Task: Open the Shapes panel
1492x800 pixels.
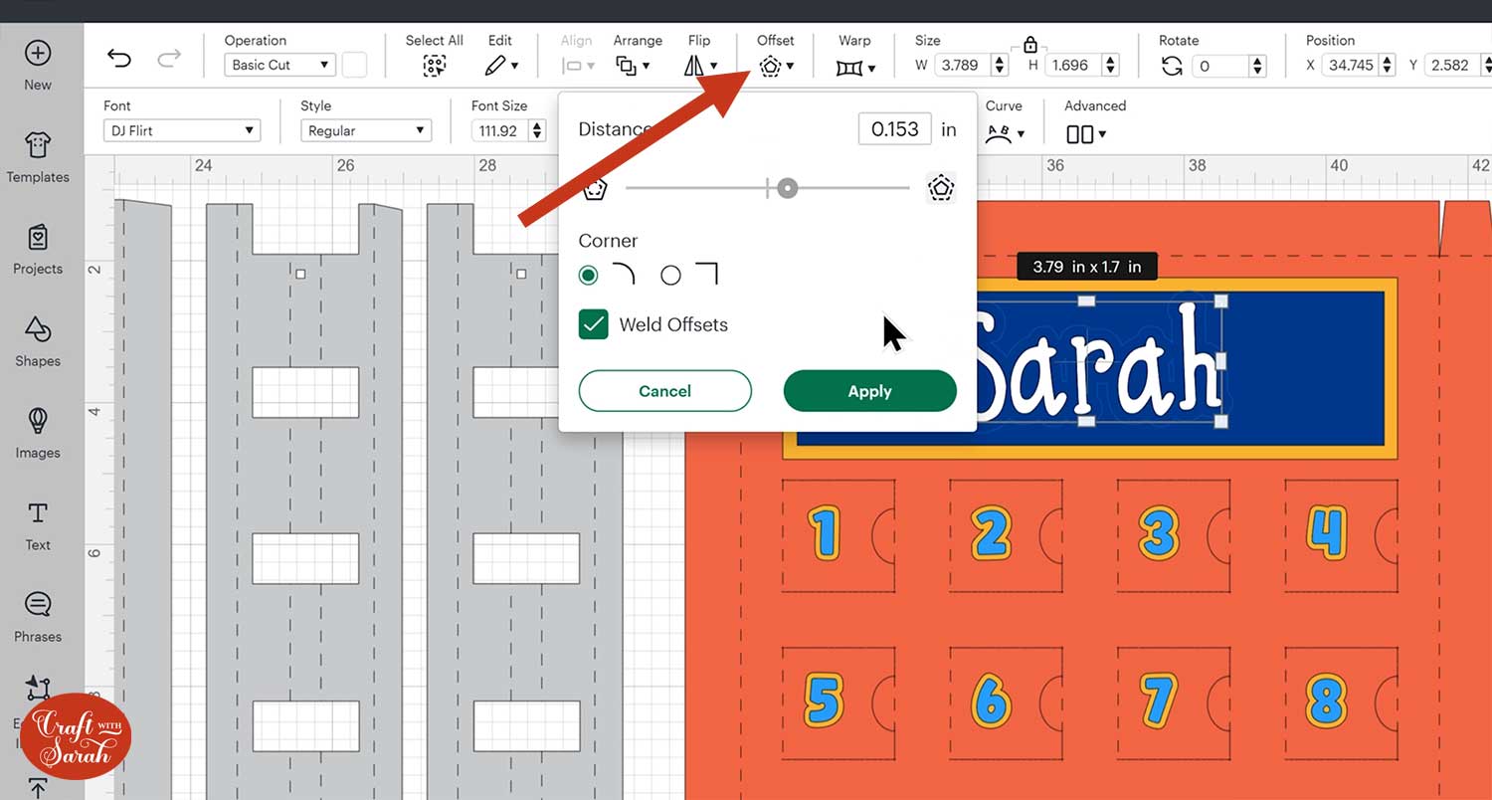Action: click(38, 342)
